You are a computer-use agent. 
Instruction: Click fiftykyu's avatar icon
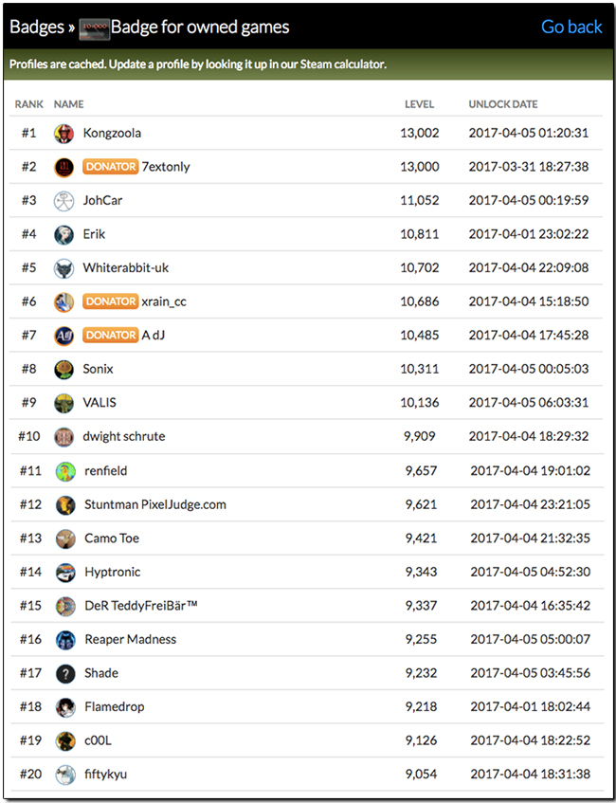coord(64,775)
